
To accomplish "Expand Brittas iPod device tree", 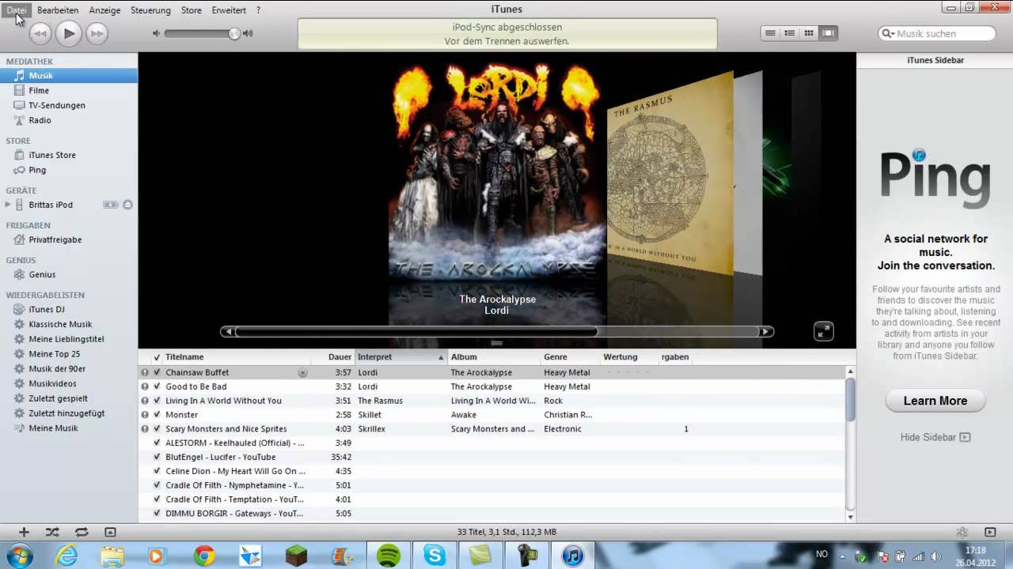I will pyautogui.click(x=8, y=205).
